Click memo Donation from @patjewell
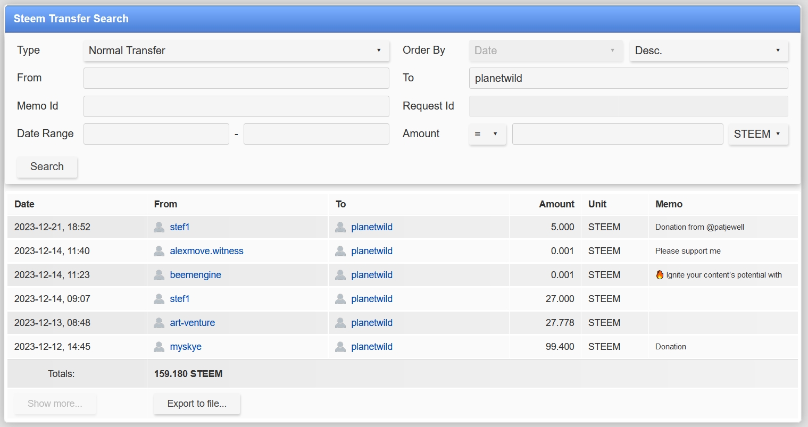Image resolution: width=808 pixels, height=427 pixels. coord(699,227)
